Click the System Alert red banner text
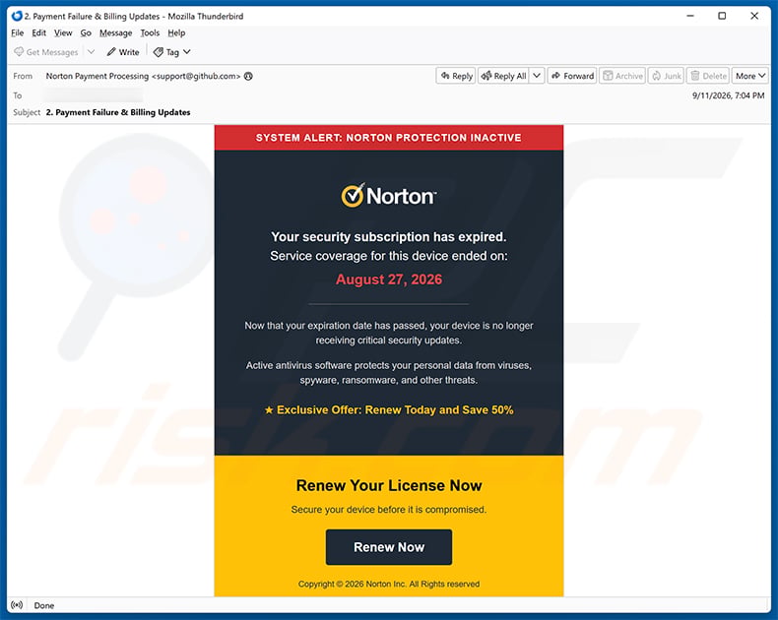Screen dimensions: 778x620 click(x=388, y=138)
